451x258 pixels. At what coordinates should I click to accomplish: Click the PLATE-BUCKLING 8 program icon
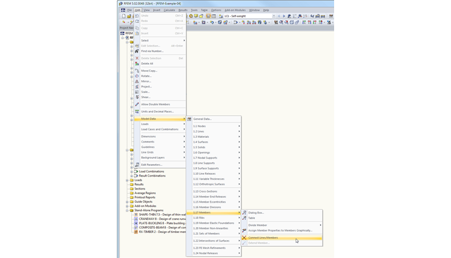point(136,224)
